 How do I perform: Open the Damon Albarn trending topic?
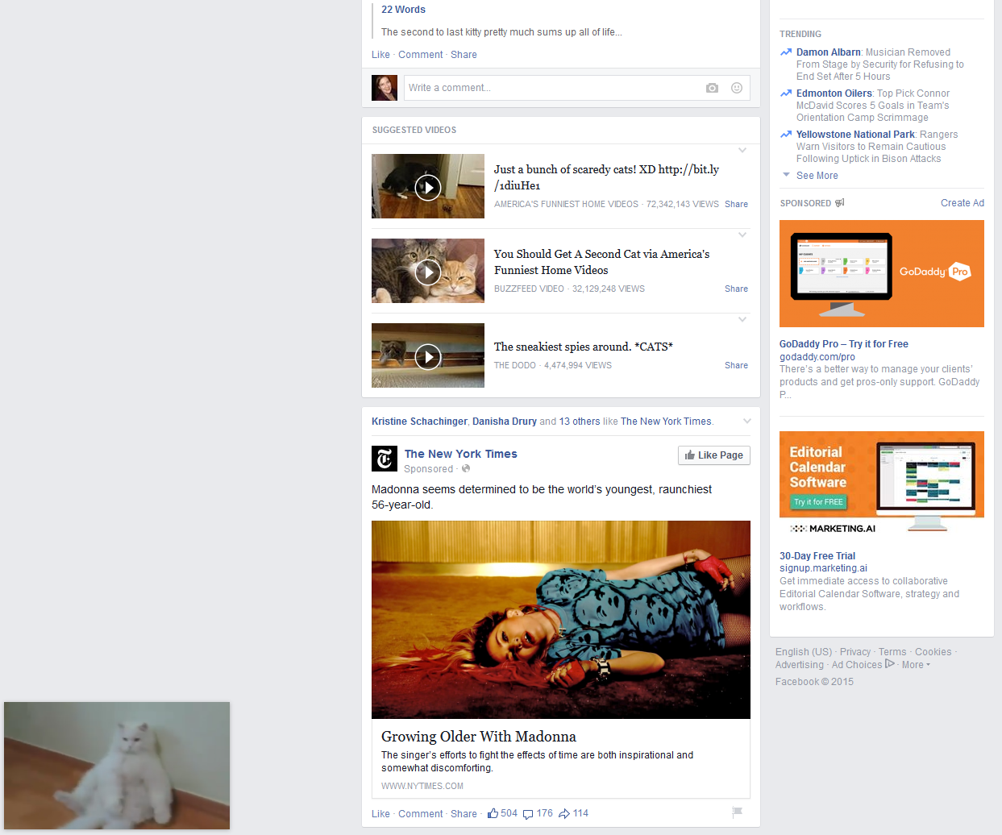(x=828, y=52)
